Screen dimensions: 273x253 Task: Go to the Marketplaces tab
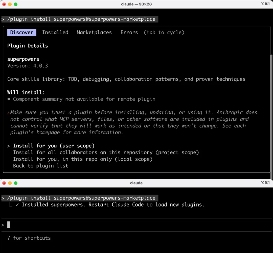pos(94,33)
